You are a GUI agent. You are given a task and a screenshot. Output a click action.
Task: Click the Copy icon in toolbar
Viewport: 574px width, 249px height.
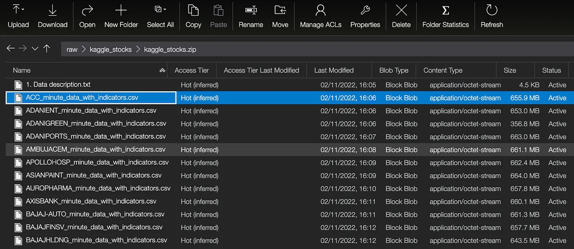[x=193, y=10]
